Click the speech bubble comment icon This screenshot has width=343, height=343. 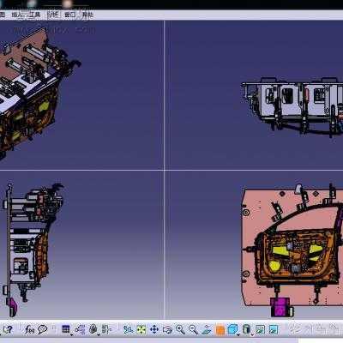(x=42, y=329)
